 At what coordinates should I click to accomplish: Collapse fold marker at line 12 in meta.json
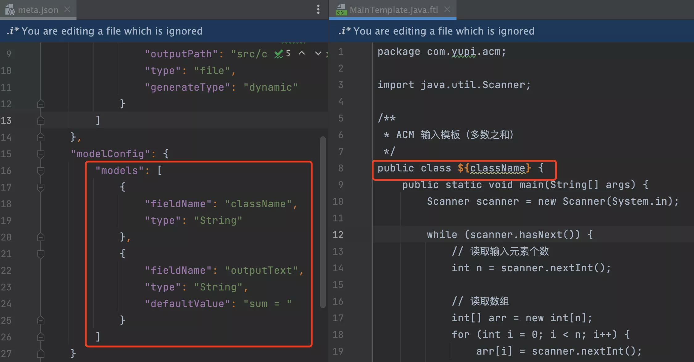click(40, 104)
